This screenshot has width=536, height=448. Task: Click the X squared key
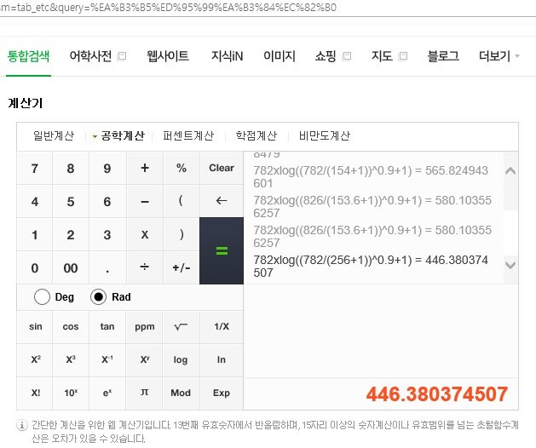36,359
